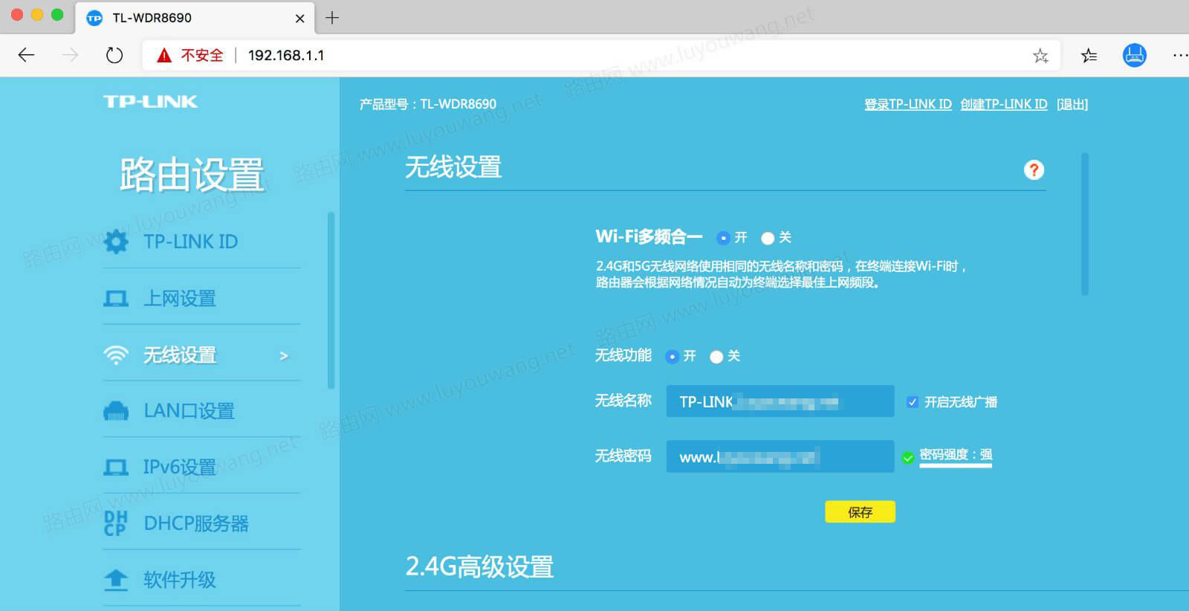Reload the page with refresh icon
Viewport: 1189px width, 611px height.
tap(114, 55)
